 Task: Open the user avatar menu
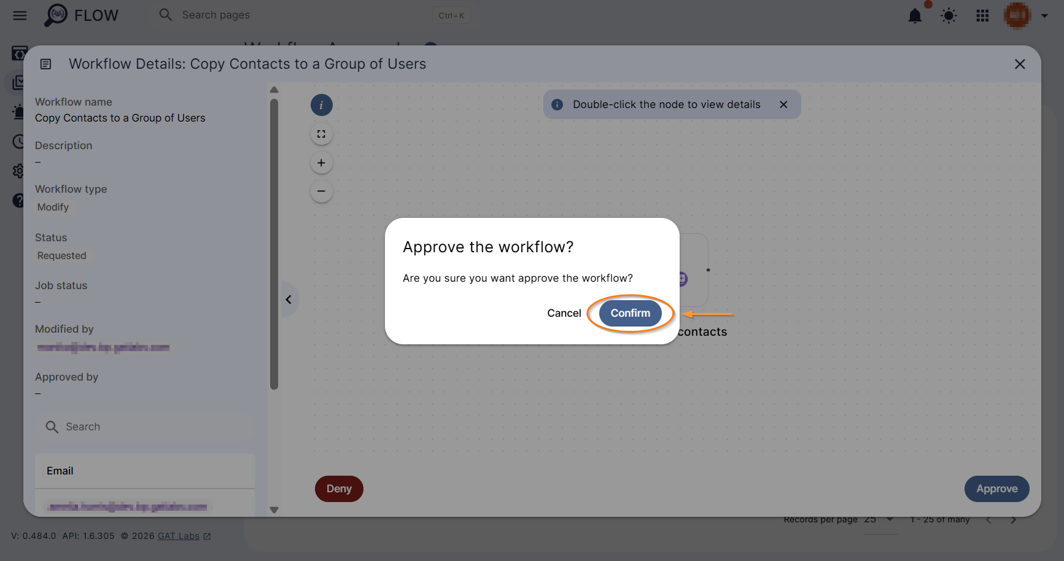[1017, 15]
